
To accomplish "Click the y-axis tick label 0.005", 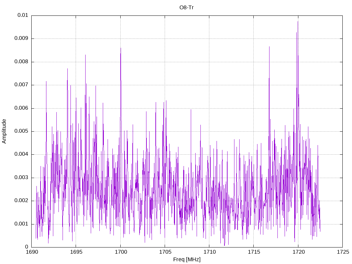I will tap(21, 131).
